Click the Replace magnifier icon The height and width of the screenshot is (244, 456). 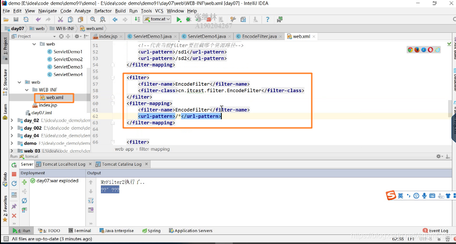click(x=103, y=20)
